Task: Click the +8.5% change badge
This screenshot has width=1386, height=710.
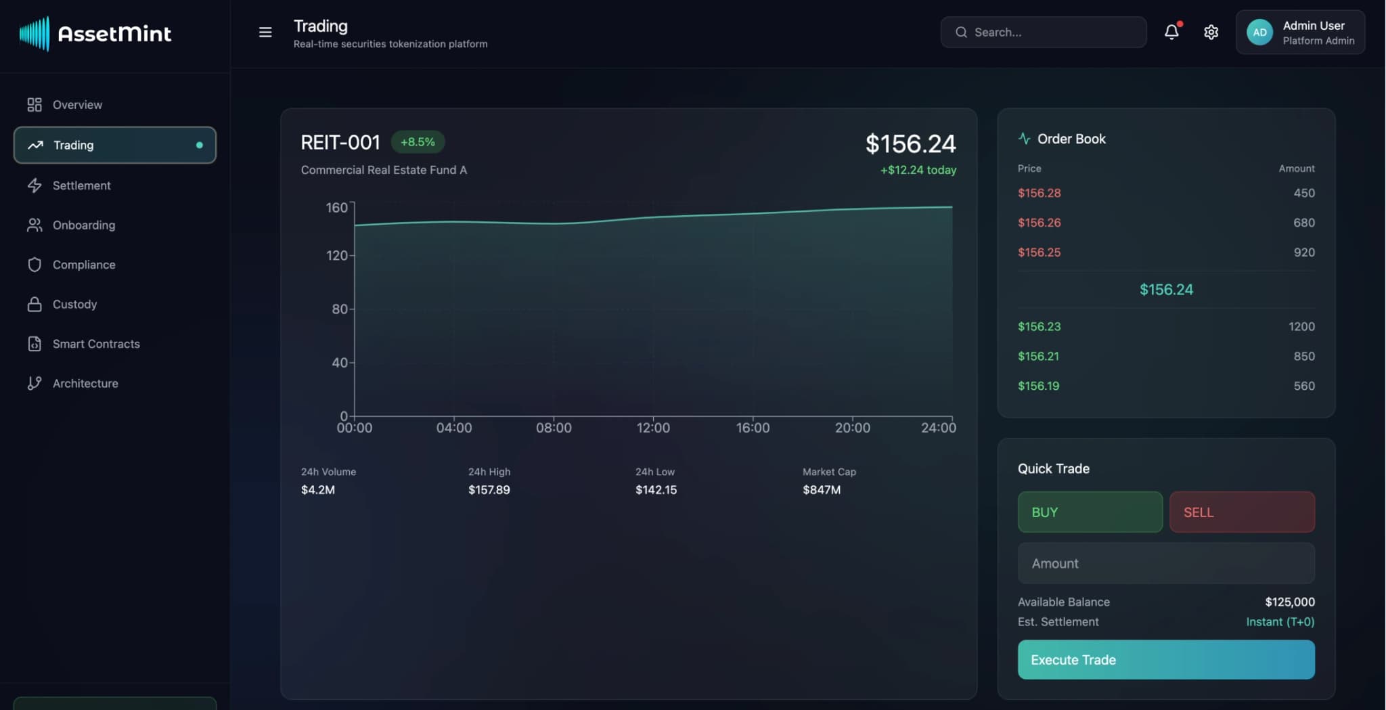Action: click(418, 141)
